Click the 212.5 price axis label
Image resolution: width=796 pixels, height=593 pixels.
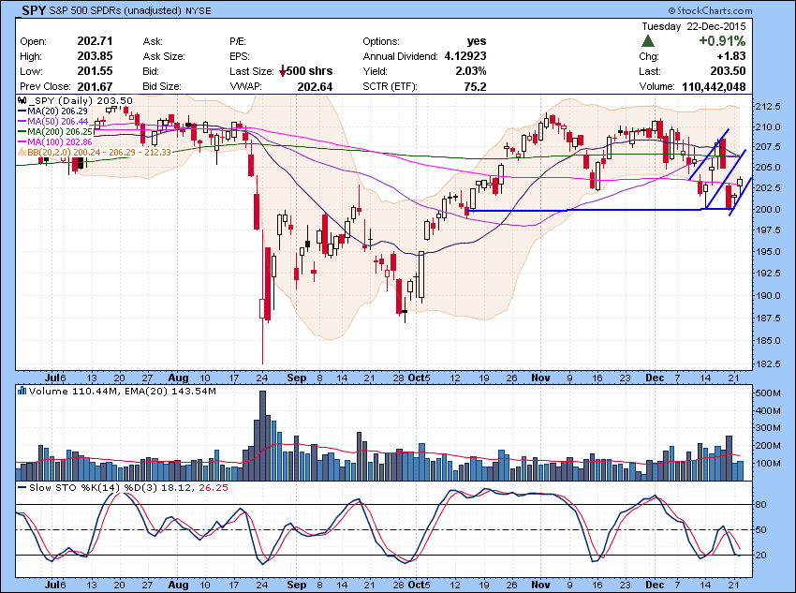[768, 107]
